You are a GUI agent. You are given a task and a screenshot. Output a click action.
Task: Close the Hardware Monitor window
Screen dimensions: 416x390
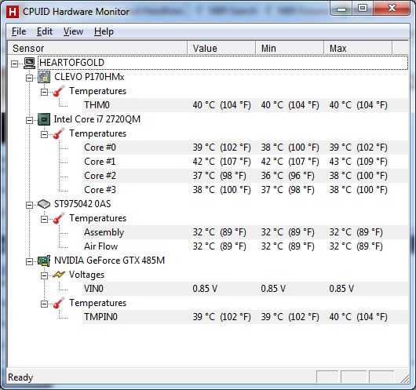pyautogui.click(x=392, y=9)
